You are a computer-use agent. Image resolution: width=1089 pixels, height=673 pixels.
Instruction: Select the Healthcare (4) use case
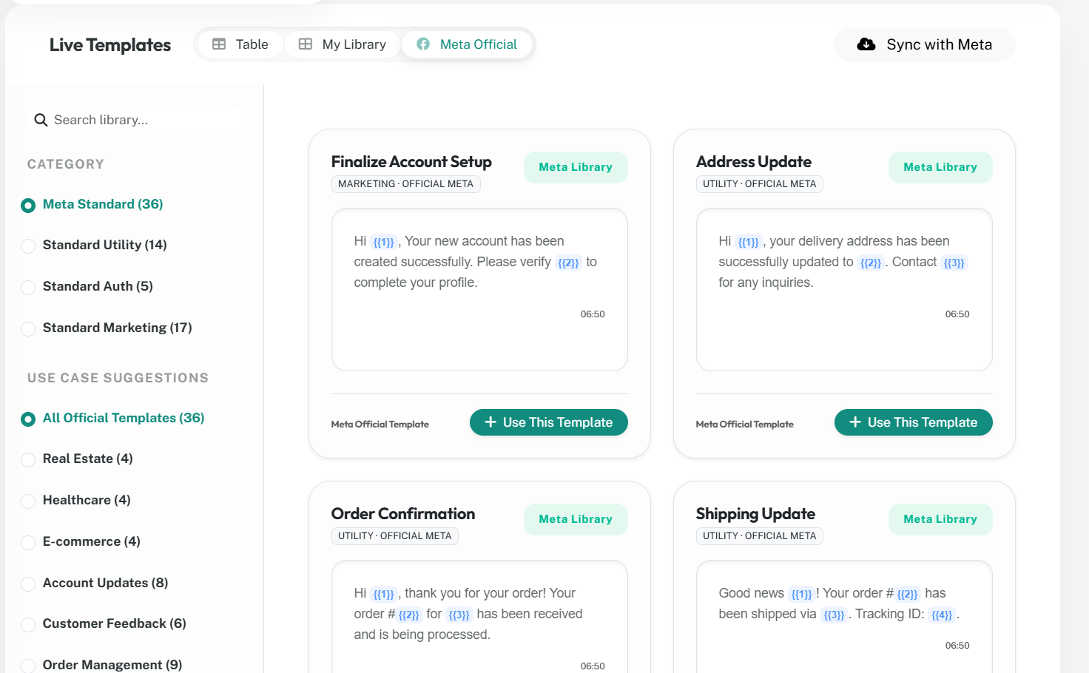(x=28, y=501)
